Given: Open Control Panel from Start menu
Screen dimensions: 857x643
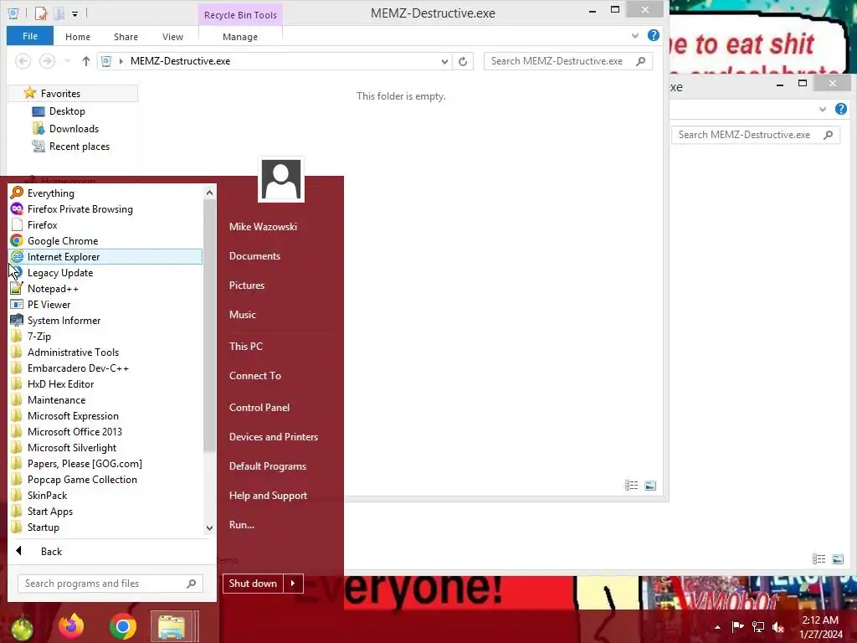Looking at the screenshot, I should (259, 408).
